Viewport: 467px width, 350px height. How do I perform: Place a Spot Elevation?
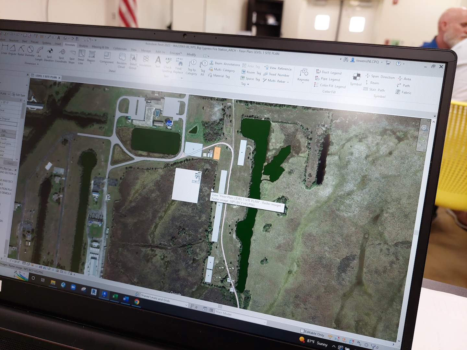click(x=49, y=55)
